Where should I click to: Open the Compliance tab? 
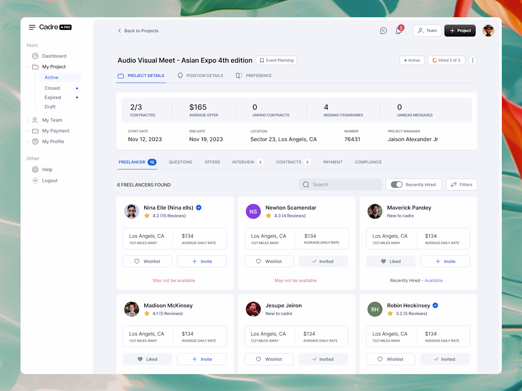coord(368,162)
